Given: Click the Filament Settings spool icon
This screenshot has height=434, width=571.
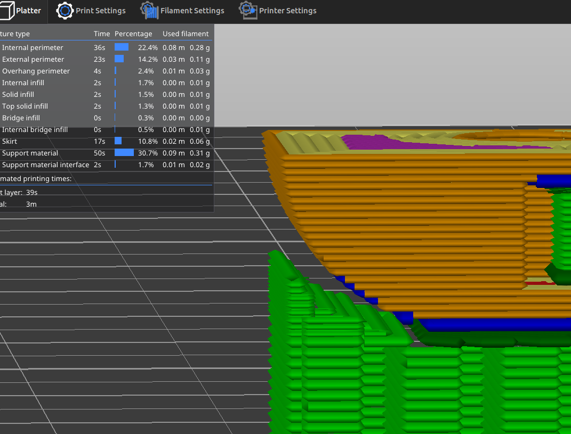Looking at the screenshot, I should (149, 10).
